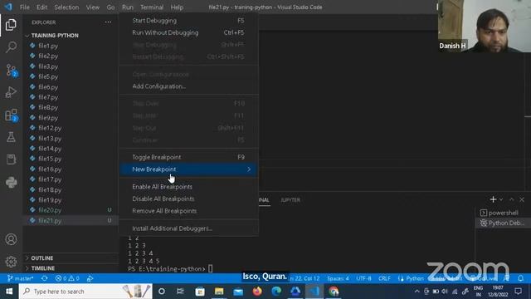The image size is (531, 299).
Task: Open the Go menu
Action: (x=110, y=7)
